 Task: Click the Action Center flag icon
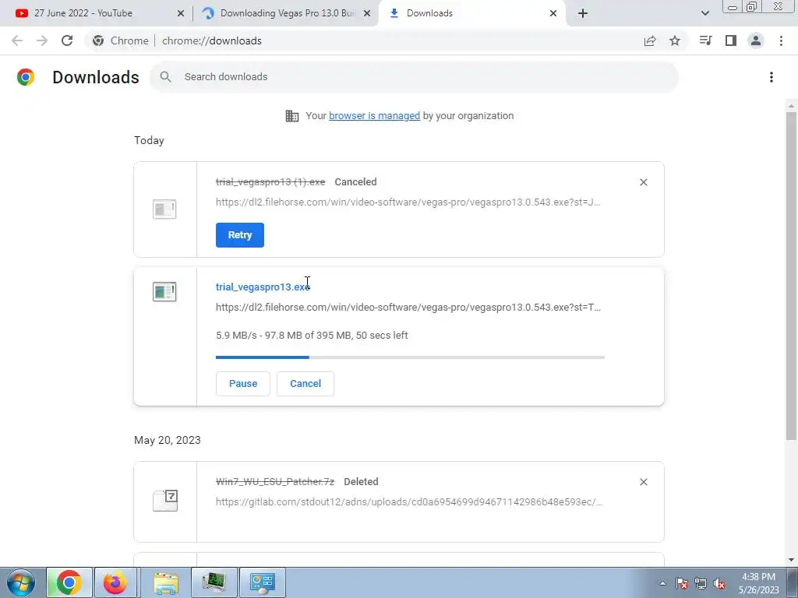(x=682, y=583)
